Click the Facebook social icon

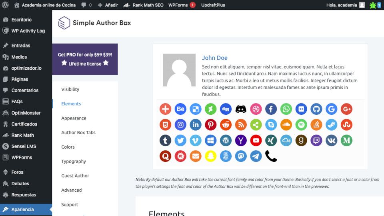tap(271, 109)
